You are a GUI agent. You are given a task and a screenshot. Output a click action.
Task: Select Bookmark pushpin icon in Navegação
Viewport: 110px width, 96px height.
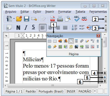pos(55,47)
